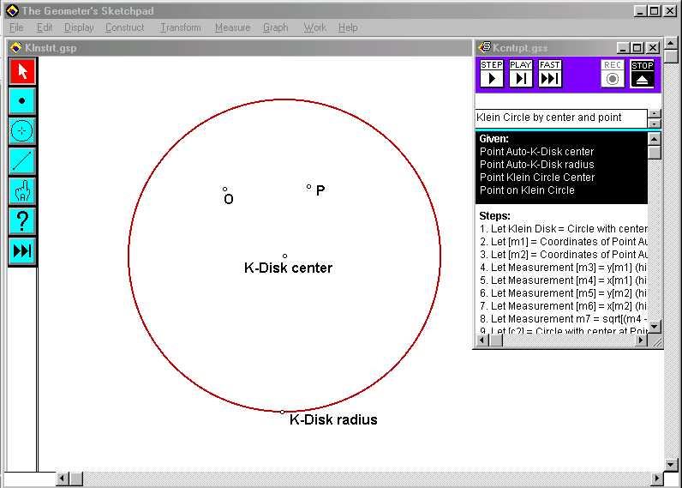
Task: Open the Script custom tool
Action: click(x=22, y=250)
